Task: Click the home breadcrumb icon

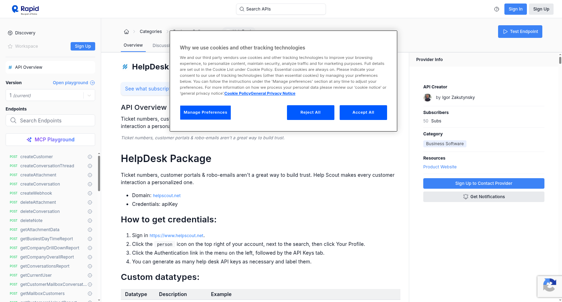Action: pyautogui.click(x=126, y=32)
